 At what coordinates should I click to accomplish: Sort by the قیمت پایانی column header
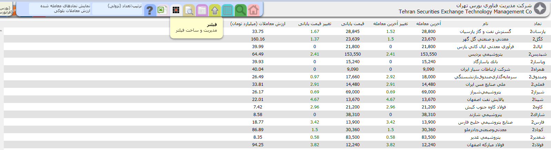[x=353, y=24]
